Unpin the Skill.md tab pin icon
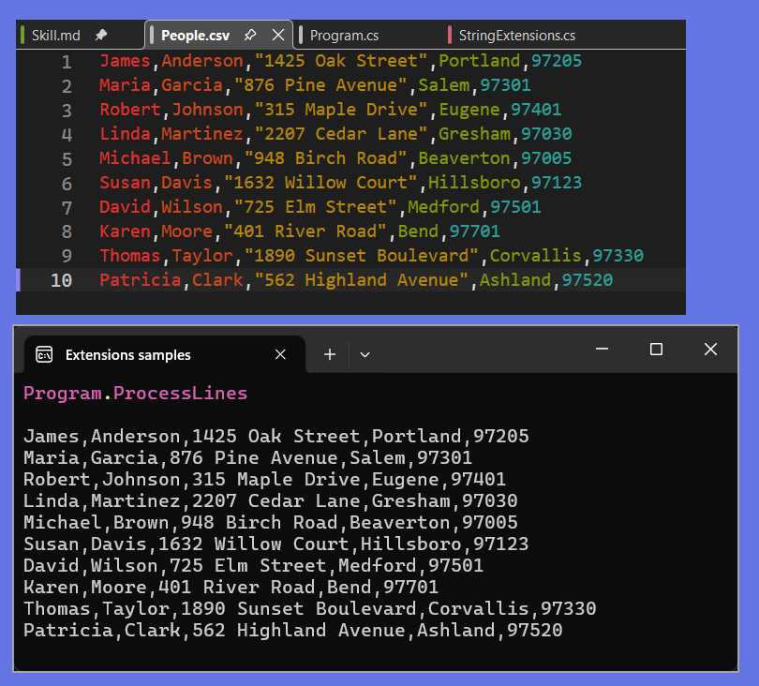Image resolution: width=759 pixels, height=686 pixels. pyautogui.click(x=100, y=35)
